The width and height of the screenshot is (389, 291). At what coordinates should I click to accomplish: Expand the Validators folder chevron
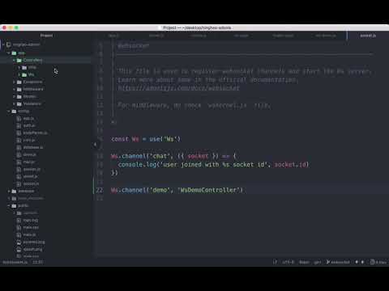click(x=14, y=103)
